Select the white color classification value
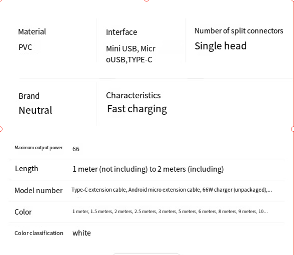This screenshot has height=255, width=294. pyautogui.click(x=81, y=233)
